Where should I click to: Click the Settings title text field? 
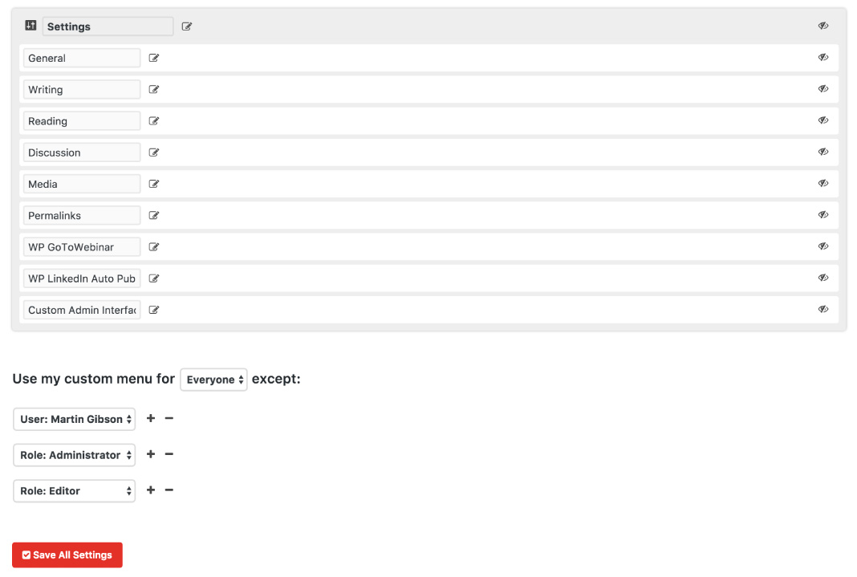pyautogui.click(x=108, y=26)
